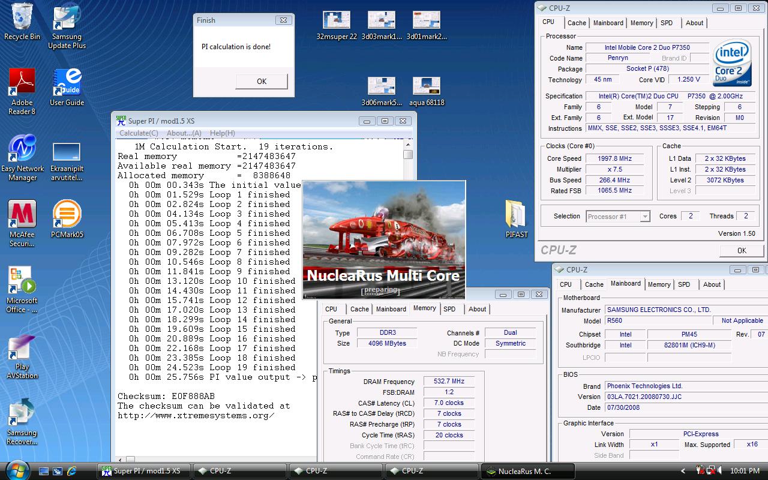Open the PIFAST folder on desktop

pyautogui.click(x=516, y=219)
